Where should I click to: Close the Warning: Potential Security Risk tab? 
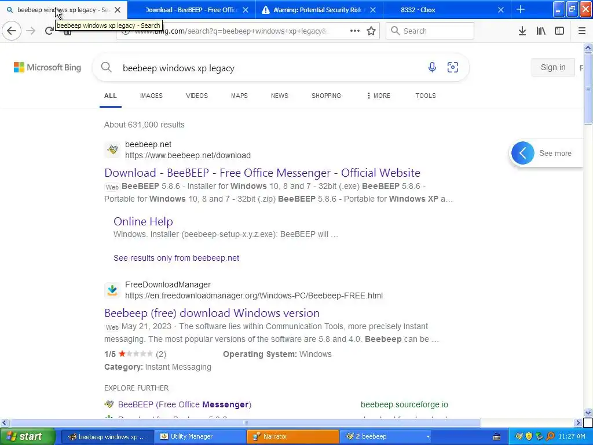(373, 10)
